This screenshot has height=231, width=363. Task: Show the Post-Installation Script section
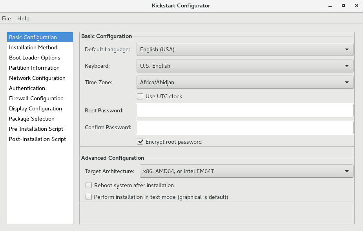coord(37,139)
